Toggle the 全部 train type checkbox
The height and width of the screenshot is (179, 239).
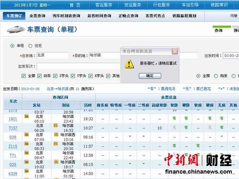[x=23, y=76]
